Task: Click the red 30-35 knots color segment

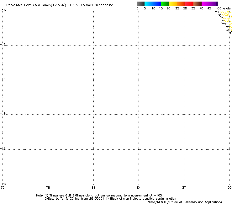Action: coord(189,4)
